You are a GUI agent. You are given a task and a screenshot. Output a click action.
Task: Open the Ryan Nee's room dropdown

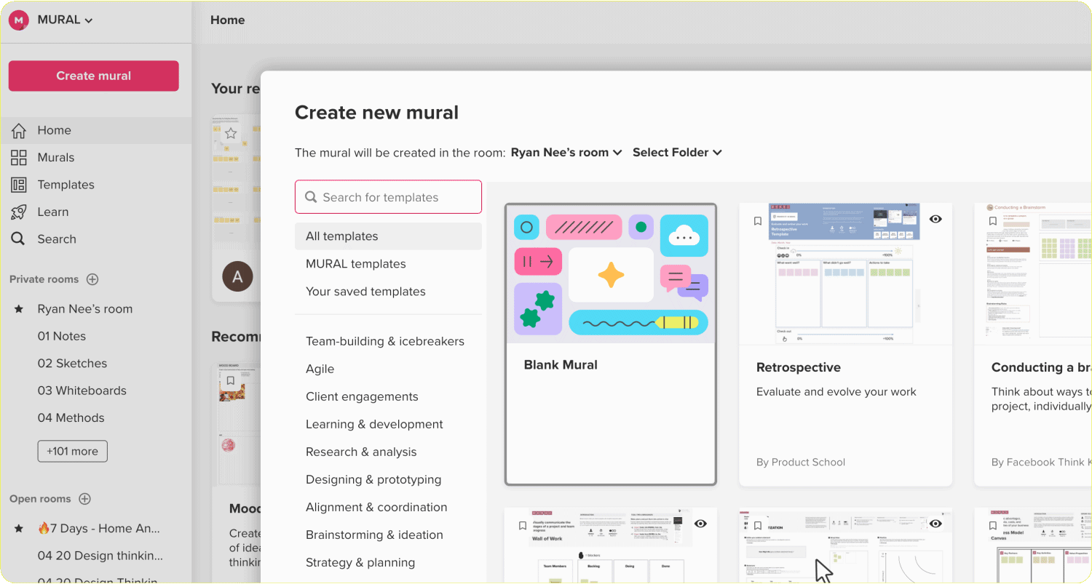point(566,153)
